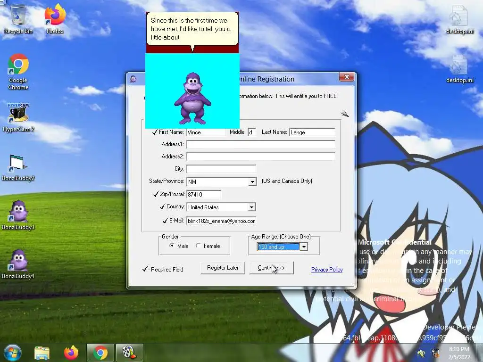Select the lower desktop.ini file icon
This screenshot has width=483, height=362.
tap(460, 69)
